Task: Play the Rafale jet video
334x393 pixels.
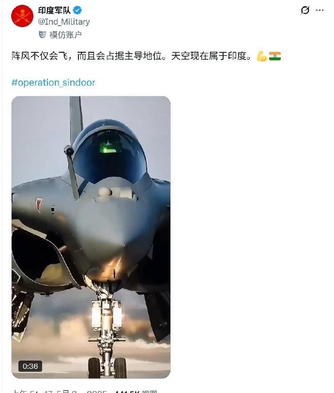Action: tap(91, 237)
